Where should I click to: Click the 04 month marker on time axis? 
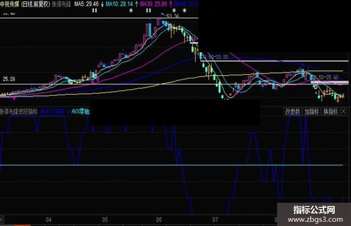coord(49,220)
